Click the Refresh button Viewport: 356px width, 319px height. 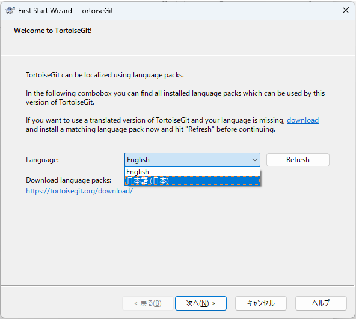(x=298, y=160)
